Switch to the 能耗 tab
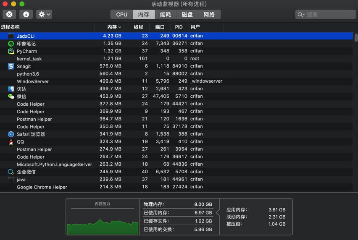 (165, 14)
